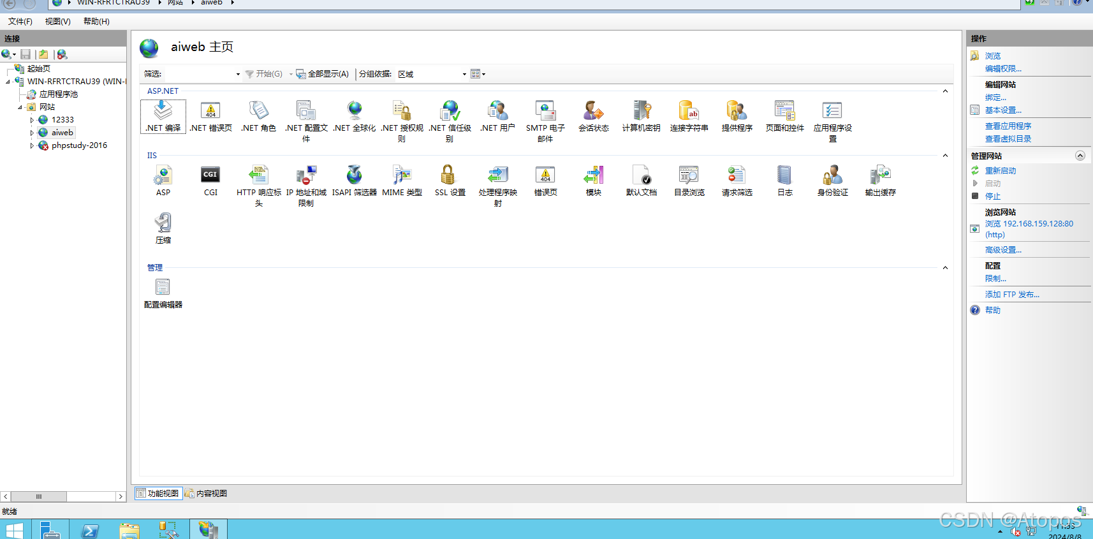Open the 处理程序映射 feature

(498, 186)
